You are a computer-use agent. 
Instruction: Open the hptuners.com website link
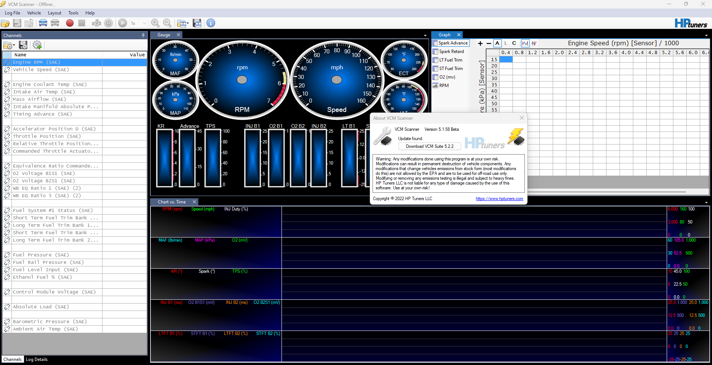point(500,199)
